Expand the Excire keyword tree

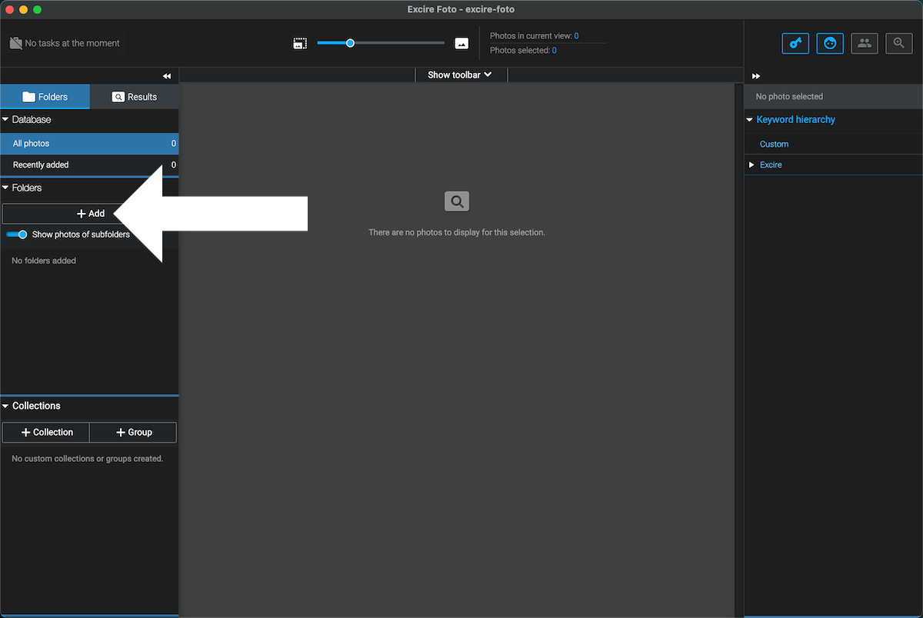[x=751, y=165]
